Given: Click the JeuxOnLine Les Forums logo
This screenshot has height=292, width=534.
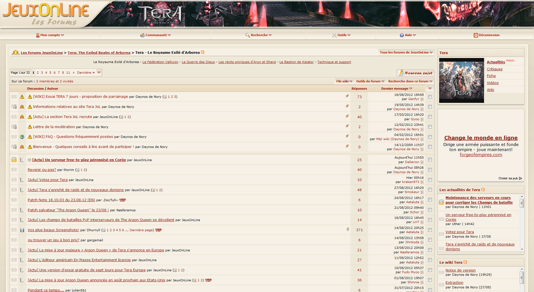Looking at the screenshot, I should coord(46,13).
